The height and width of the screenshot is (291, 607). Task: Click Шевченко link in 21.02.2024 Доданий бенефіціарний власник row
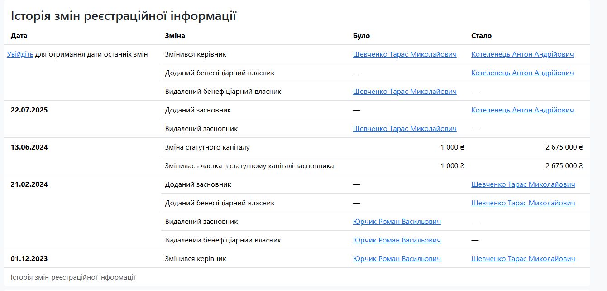(523, 203)
